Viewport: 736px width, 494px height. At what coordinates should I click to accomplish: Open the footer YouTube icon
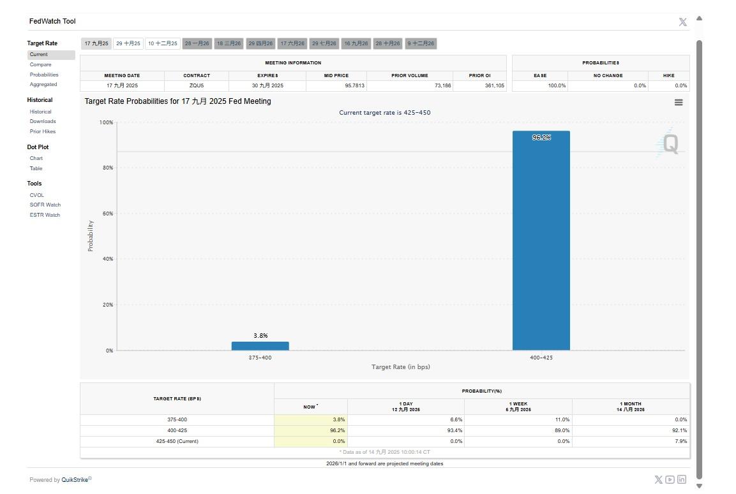[670, 479]
